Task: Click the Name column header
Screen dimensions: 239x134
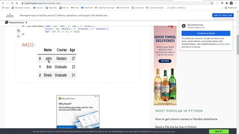Action: pyautogui.click(x=48, y=50)
